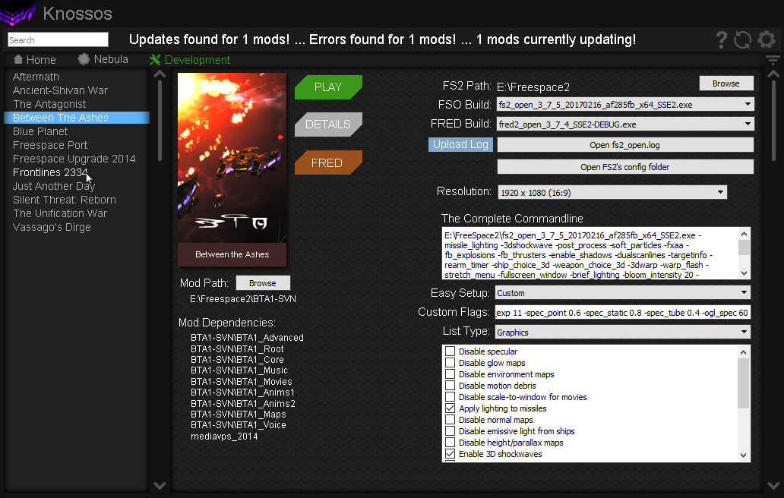Click flags list scrollbar down arrow
The image size is (784, 498).
[x=744, y=455]
